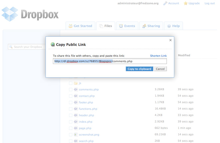Click the file icon for comments.php
Image resolution: width=220 pixels, height=143 pixels.
[76, 90]
